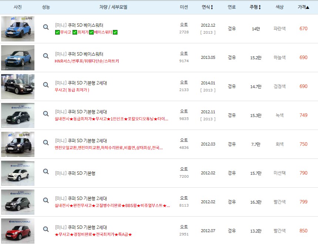318x244 pixels.
Task: Click description ★무사고★경정비완료★전국최저가
Action: point(94,234)
